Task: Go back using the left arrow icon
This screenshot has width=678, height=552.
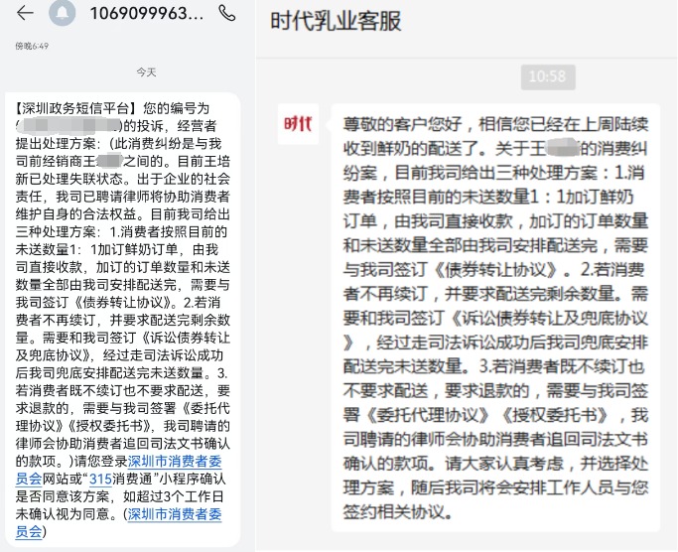Action: (x=25, y=13)
